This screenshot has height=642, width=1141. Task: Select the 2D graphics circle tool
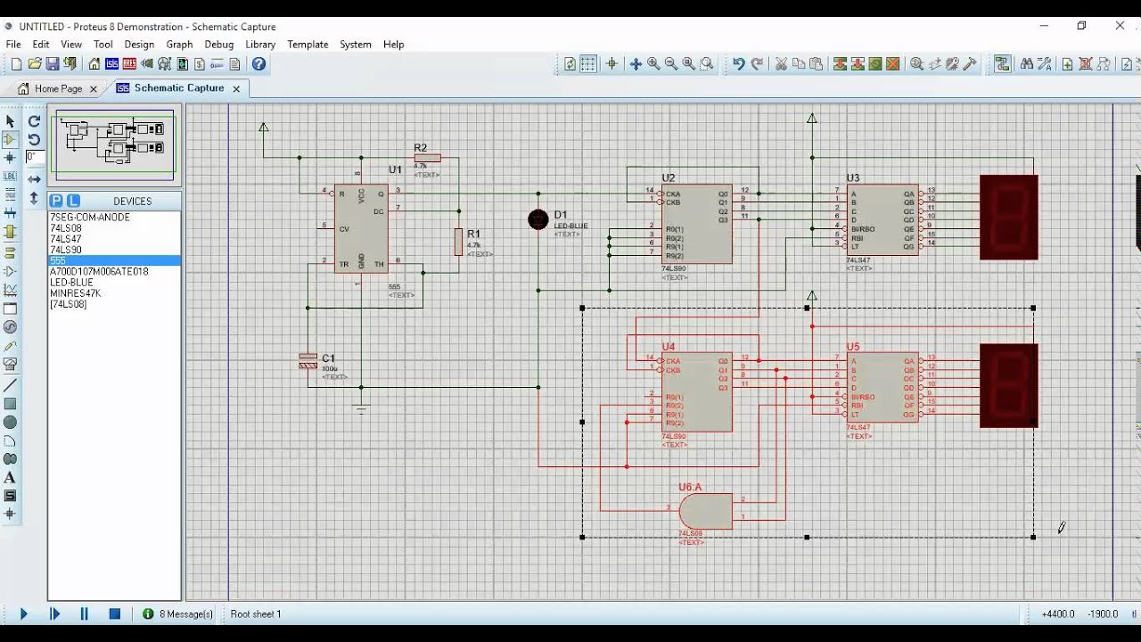10,423
